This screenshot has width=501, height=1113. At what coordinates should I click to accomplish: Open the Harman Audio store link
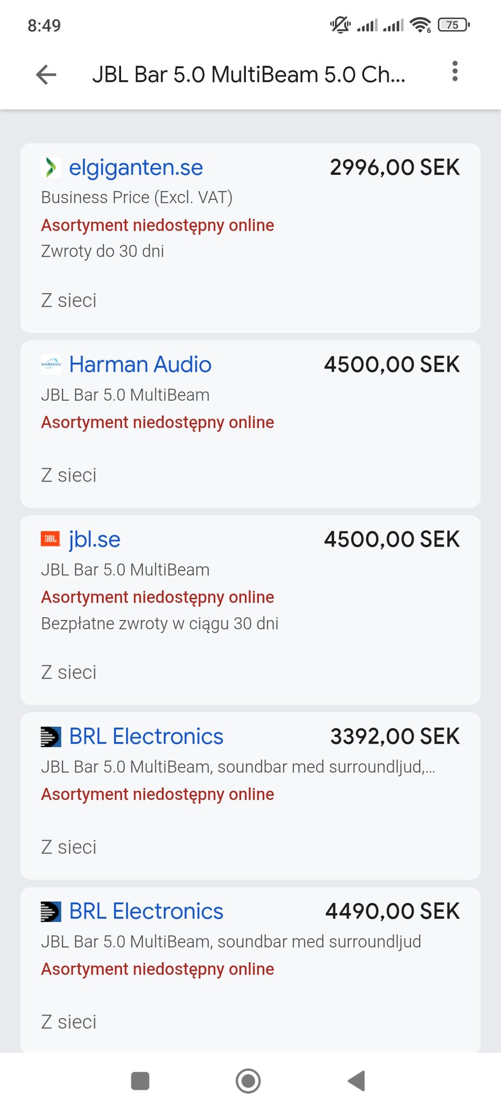coord(140,364)
